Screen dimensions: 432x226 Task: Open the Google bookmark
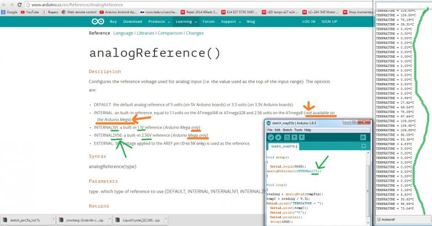9,12
